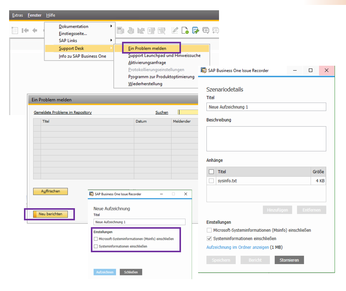Minimize the large Issue Recorder window
346x291 pixels.
295,70
